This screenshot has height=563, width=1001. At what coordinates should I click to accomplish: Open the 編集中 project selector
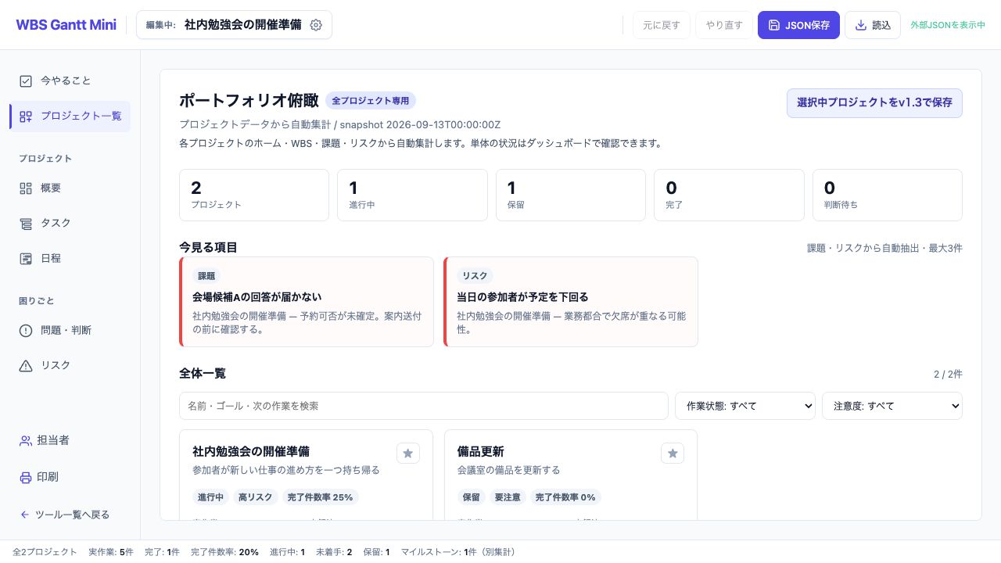coord(234,25)
